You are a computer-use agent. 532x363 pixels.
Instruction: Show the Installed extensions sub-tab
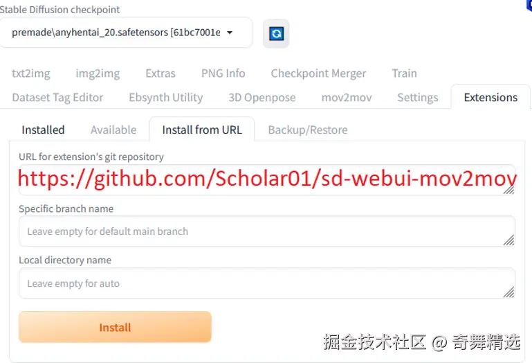coord(43,130)
